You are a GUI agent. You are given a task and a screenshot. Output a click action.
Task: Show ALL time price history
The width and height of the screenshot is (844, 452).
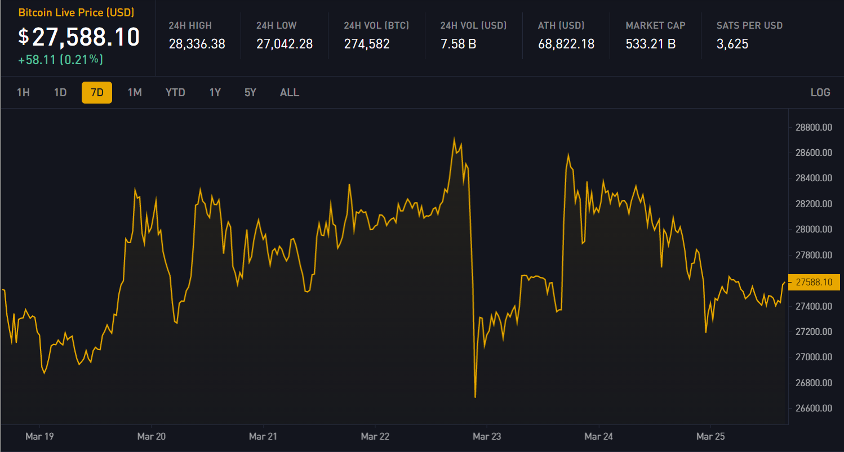click(290, 92)
